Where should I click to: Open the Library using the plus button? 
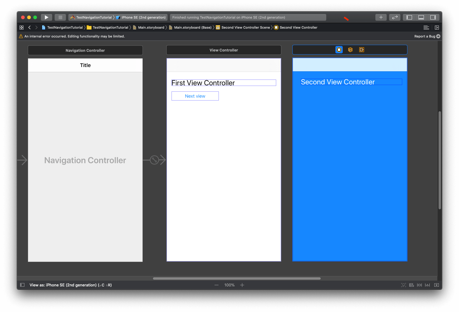(381, 17)
